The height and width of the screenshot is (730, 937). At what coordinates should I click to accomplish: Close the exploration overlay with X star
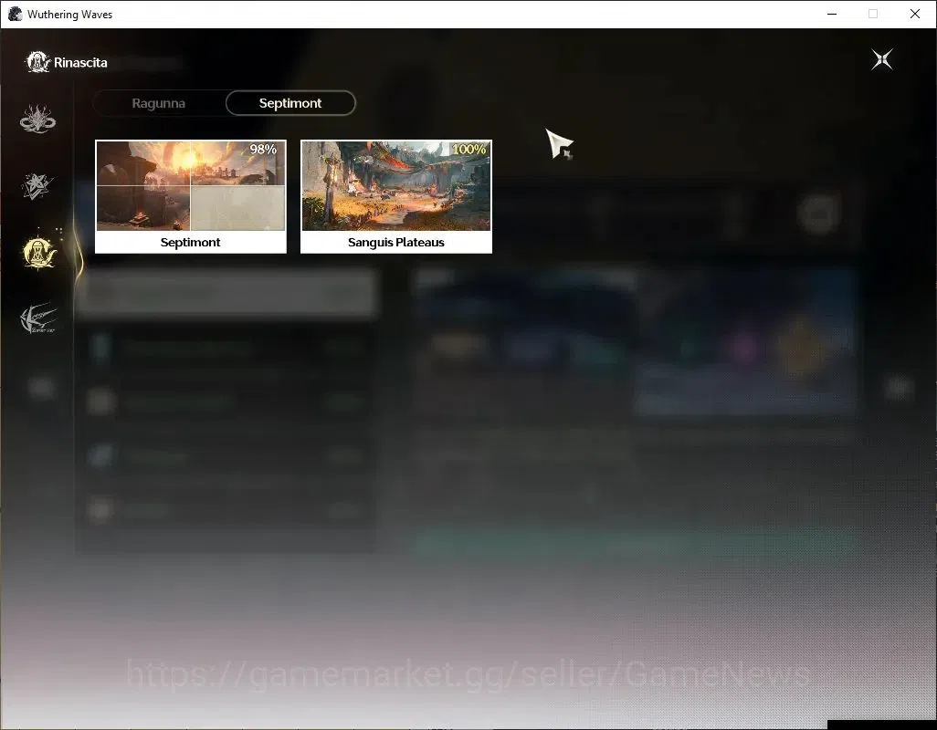(881, 59)
